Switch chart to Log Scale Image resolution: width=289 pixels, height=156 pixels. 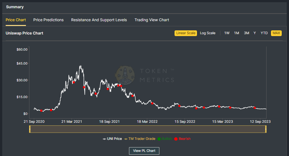pyautogui.click(x=207, y=33)
